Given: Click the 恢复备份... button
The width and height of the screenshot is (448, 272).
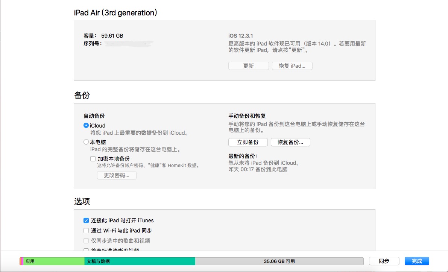Looking at the screenshot, I should [x=290, y=142].
